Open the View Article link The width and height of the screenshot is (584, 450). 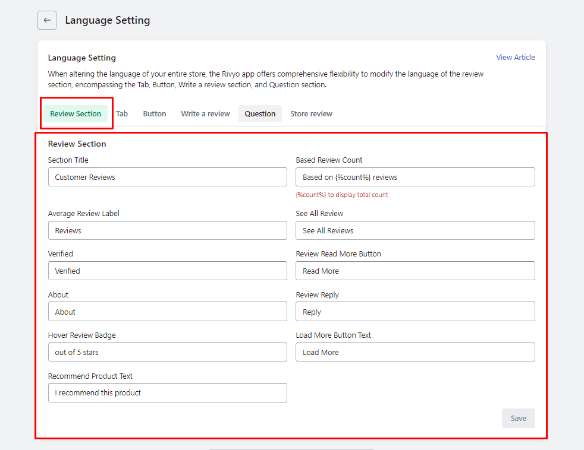[x=515, y=57]
